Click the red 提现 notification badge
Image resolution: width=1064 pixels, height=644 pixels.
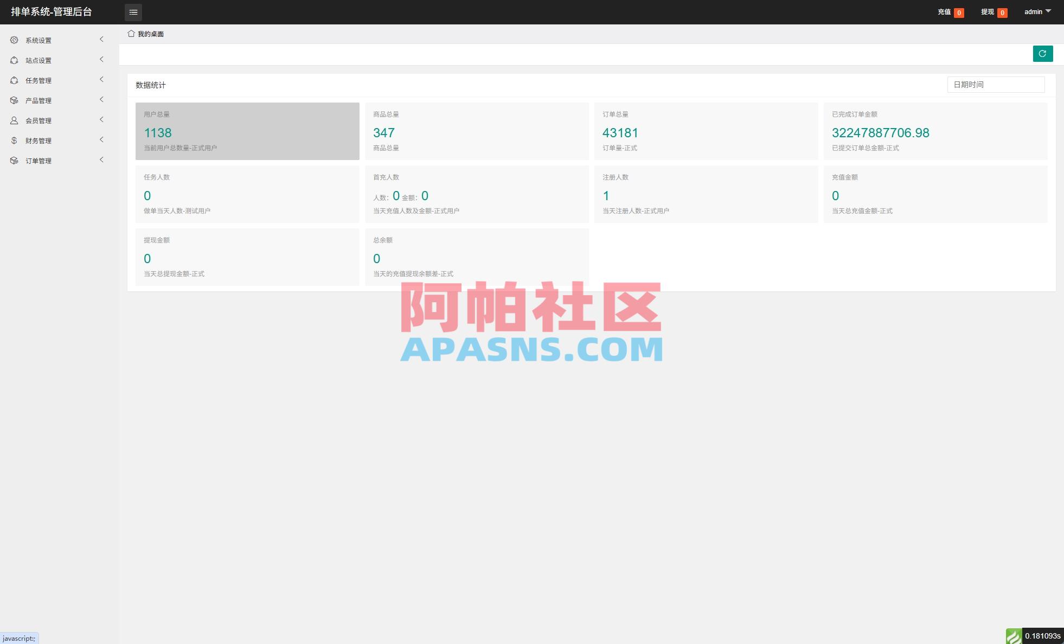[1004, 11]
